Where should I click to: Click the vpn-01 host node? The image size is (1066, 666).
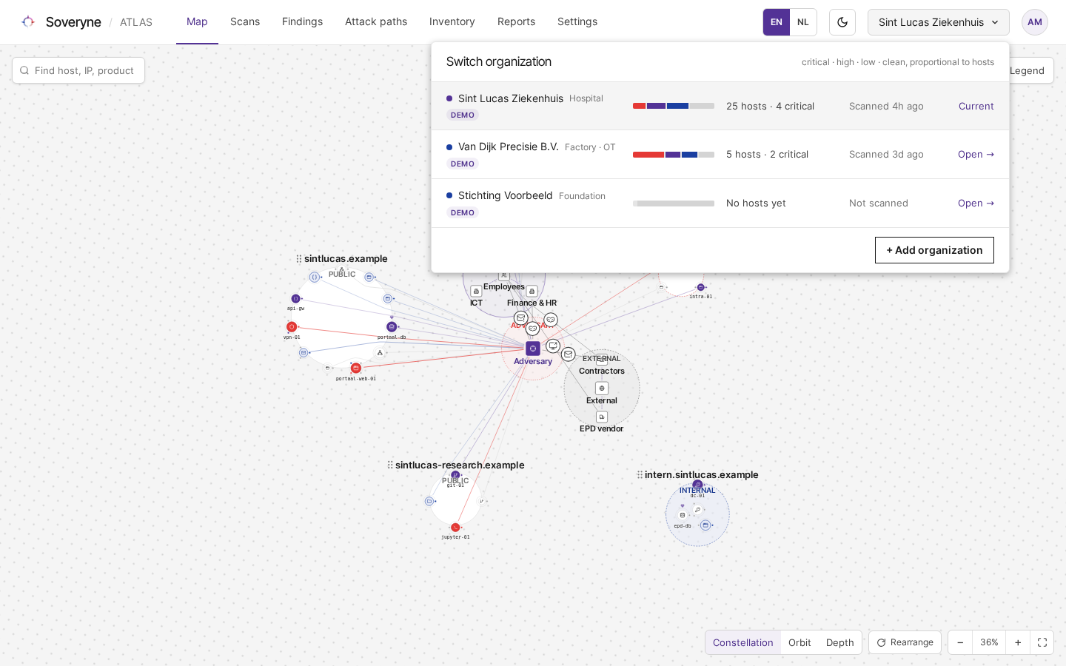click(x=292, y=327)
